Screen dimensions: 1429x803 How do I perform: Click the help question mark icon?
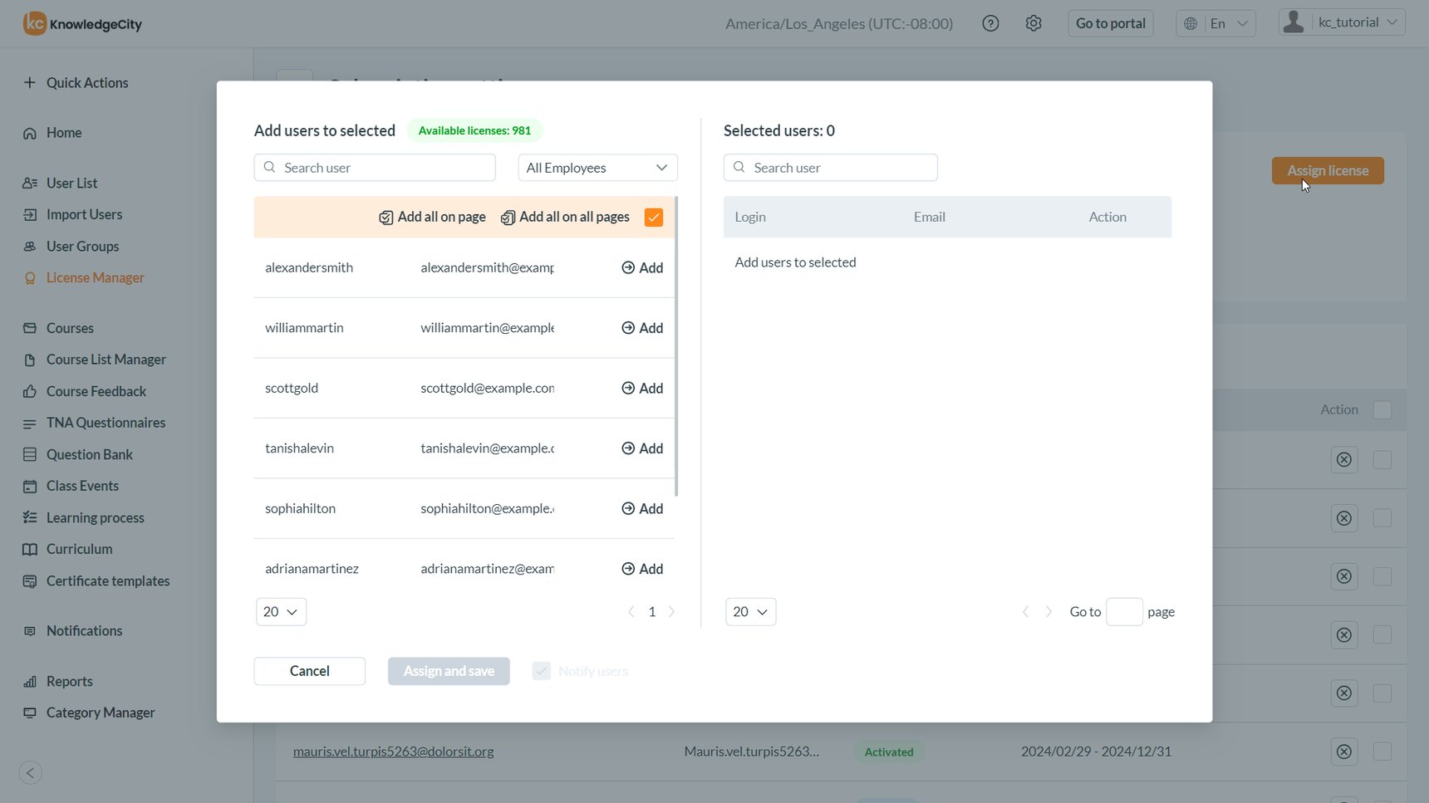(990, 23)
